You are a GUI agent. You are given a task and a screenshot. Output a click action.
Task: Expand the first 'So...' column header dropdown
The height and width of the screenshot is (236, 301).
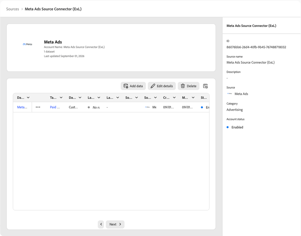[x=136, y=98]
